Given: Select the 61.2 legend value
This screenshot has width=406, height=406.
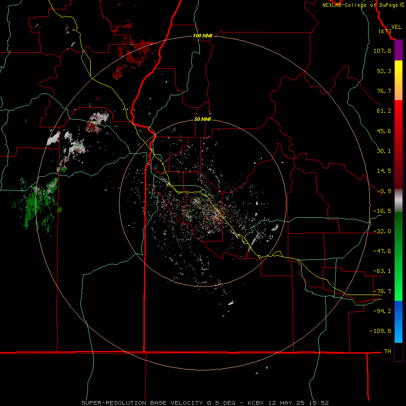Looking at the screenshot, I should point(384,111).
